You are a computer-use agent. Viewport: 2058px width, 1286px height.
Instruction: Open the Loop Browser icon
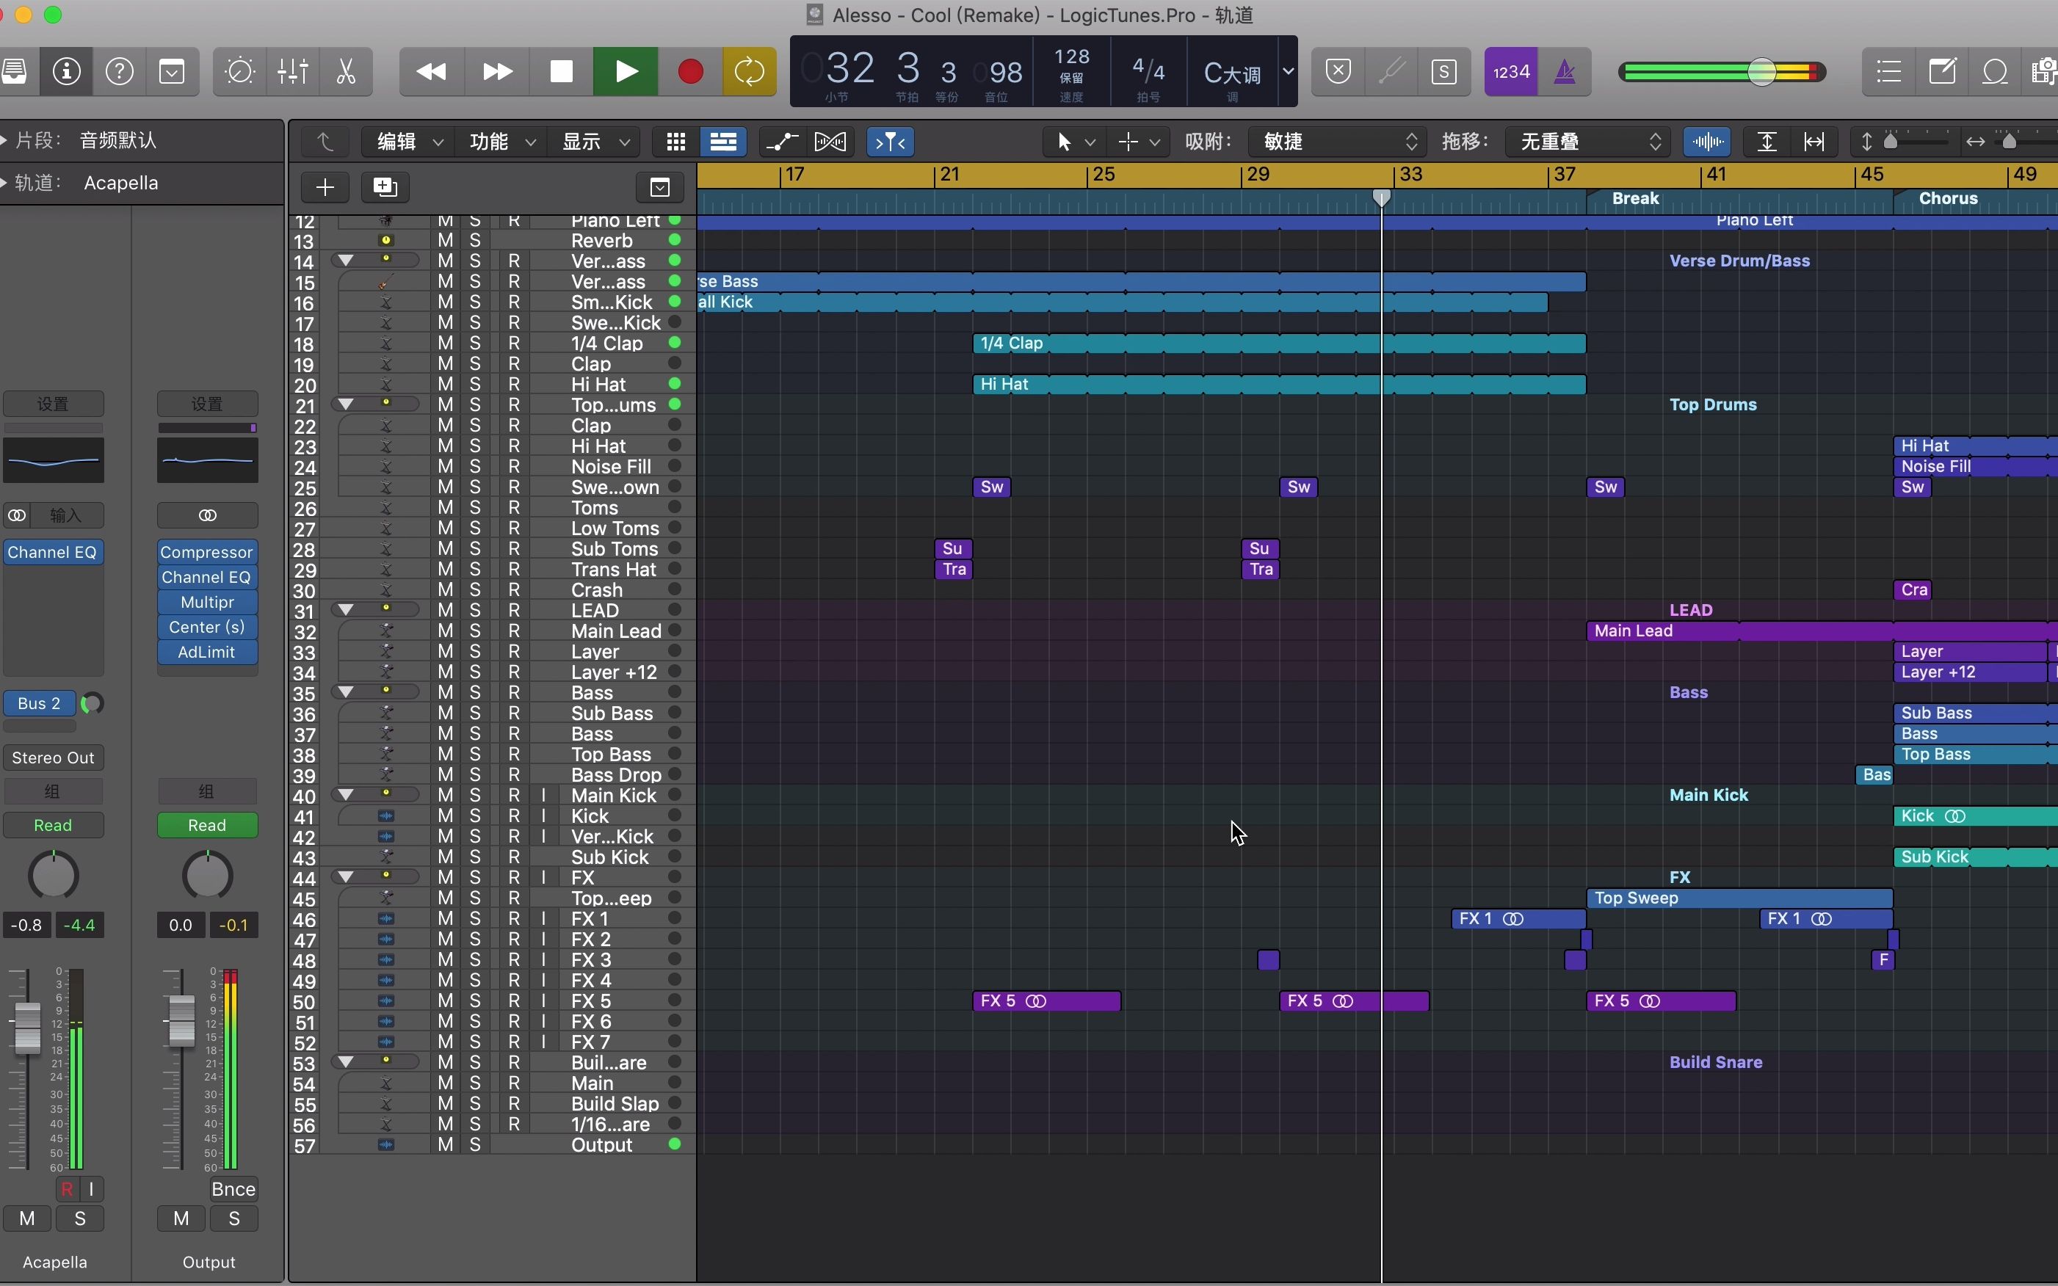coord(1994,71)
